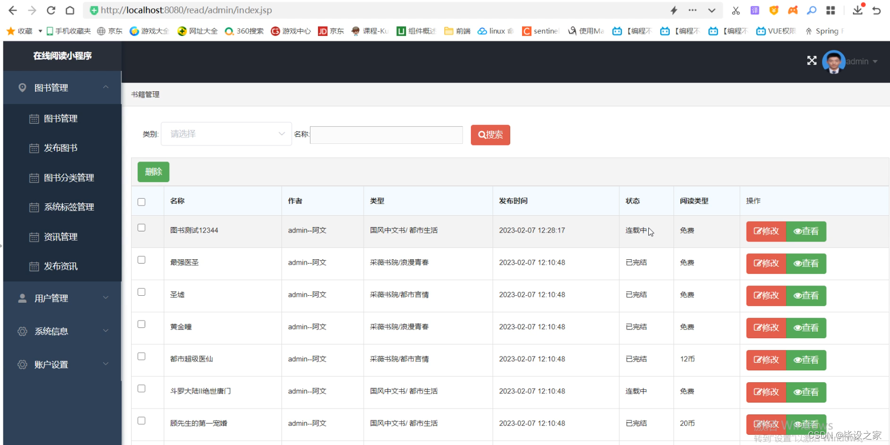Image resolution: width=890 pixels, height=445 pixels.
Task: Check the box for 斗罗大陆II绝世唐门
Action: point(141,389)
